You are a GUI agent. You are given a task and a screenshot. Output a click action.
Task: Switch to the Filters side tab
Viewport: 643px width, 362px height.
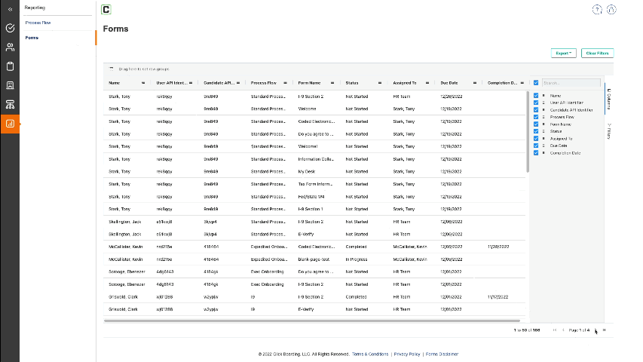coord(609,131)
